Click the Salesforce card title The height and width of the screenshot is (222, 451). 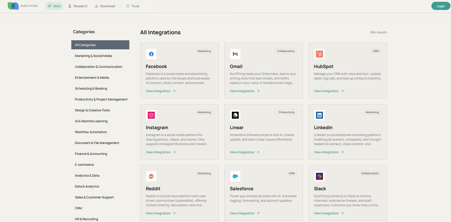[242, 189]
